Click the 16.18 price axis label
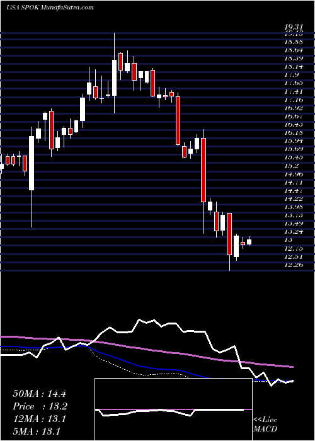The image size is (315, 441). 294,132
